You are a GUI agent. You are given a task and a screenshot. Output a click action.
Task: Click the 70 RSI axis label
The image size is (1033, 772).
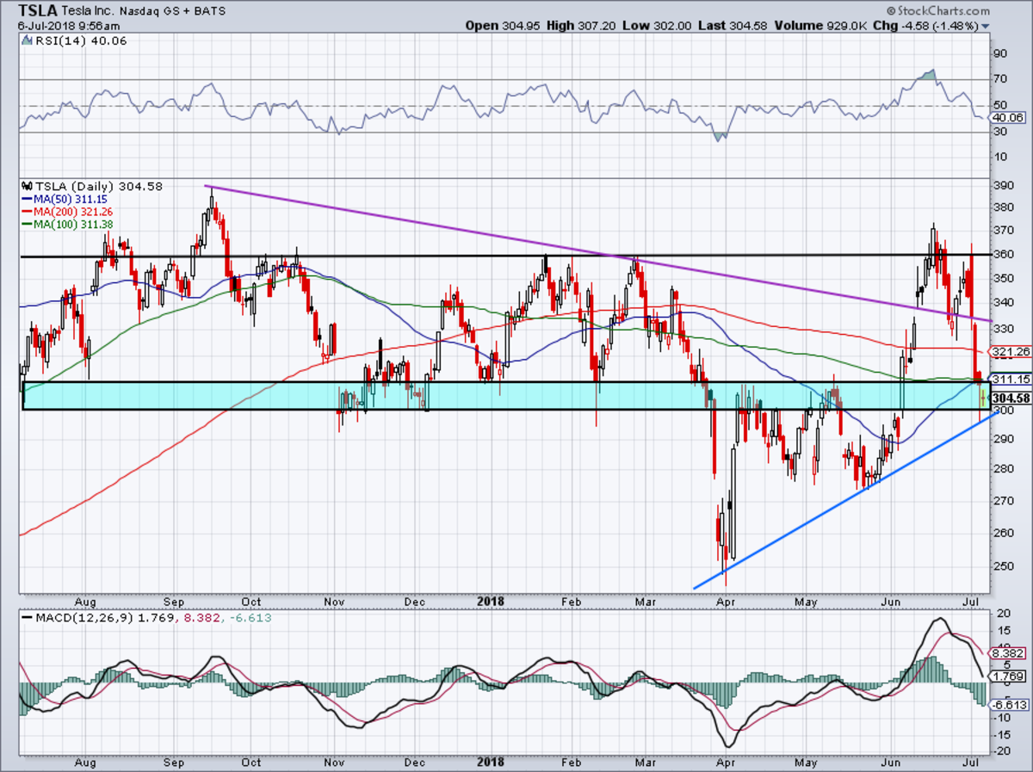click(999, 79)
